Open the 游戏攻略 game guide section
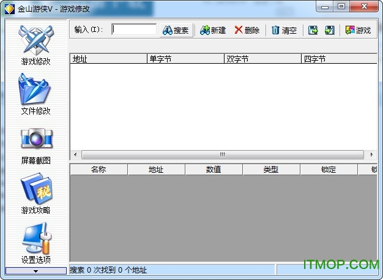This screenshot has height=280, width=383. [x=35, y=193]
